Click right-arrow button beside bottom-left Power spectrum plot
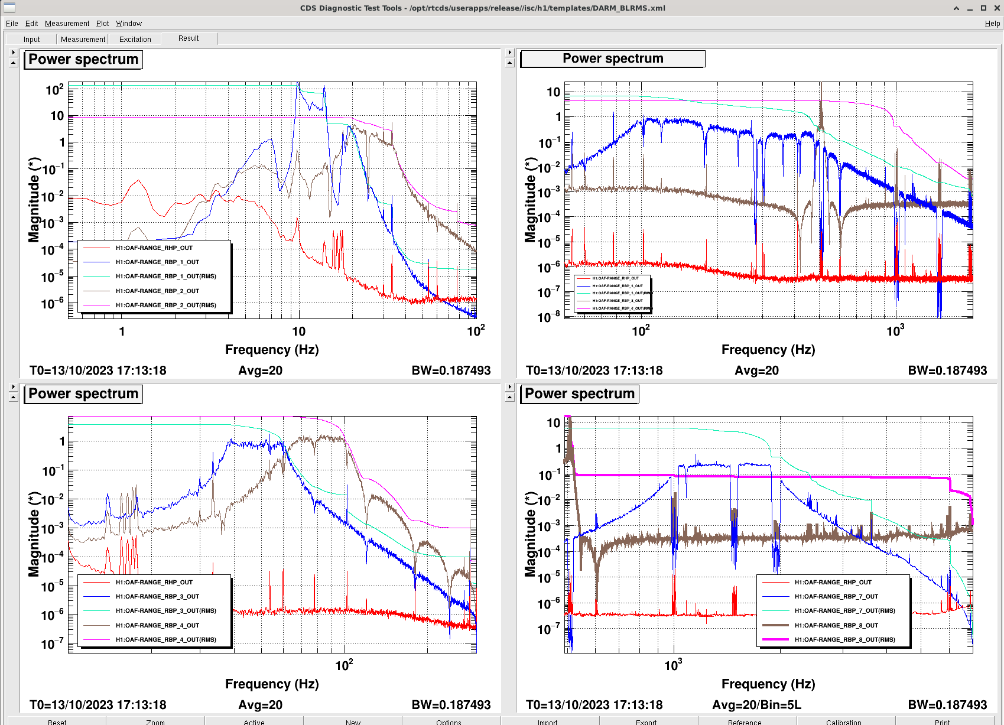This screenshot has height=725, width=1004. pos(14,387)
